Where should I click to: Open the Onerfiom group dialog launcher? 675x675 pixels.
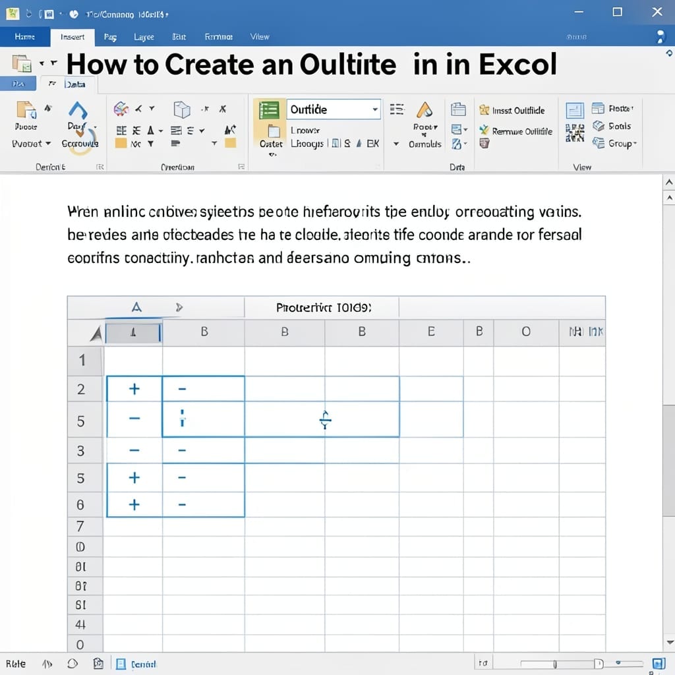(241, 167)
